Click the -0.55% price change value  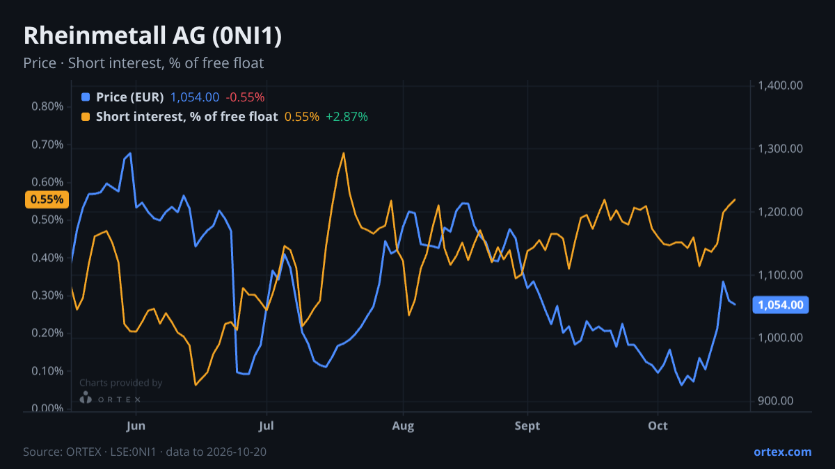[x=245, y=97]
